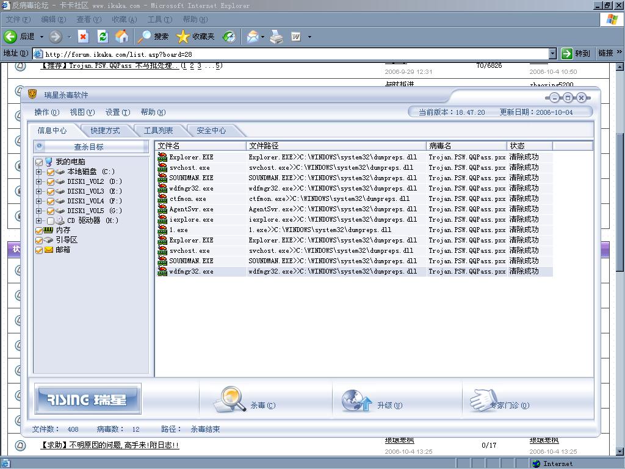The height and width of the screenshot is (469, 625).
Task: Click the IE Stop toolbar icon
Action: 84,37
